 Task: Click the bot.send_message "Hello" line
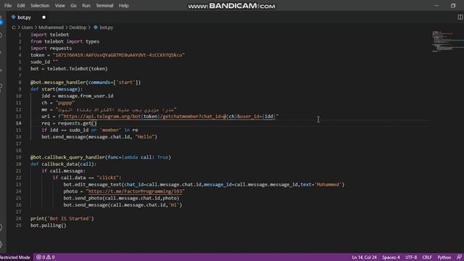pyautogui.click(x=99, y=137)
